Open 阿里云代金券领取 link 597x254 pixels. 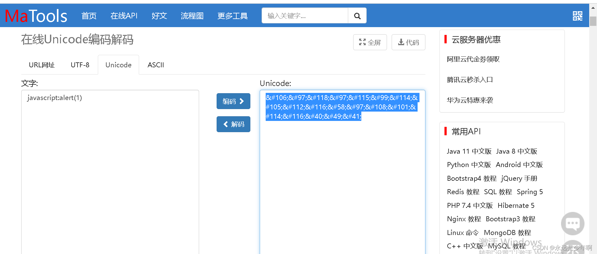pyautogui.click(x=473, y=59)
